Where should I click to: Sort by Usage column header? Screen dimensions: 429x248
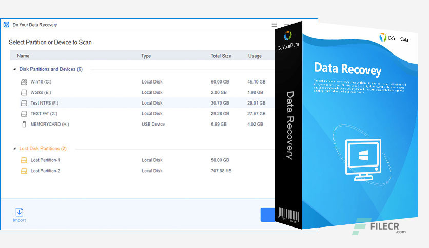click(x=255, y=56)
